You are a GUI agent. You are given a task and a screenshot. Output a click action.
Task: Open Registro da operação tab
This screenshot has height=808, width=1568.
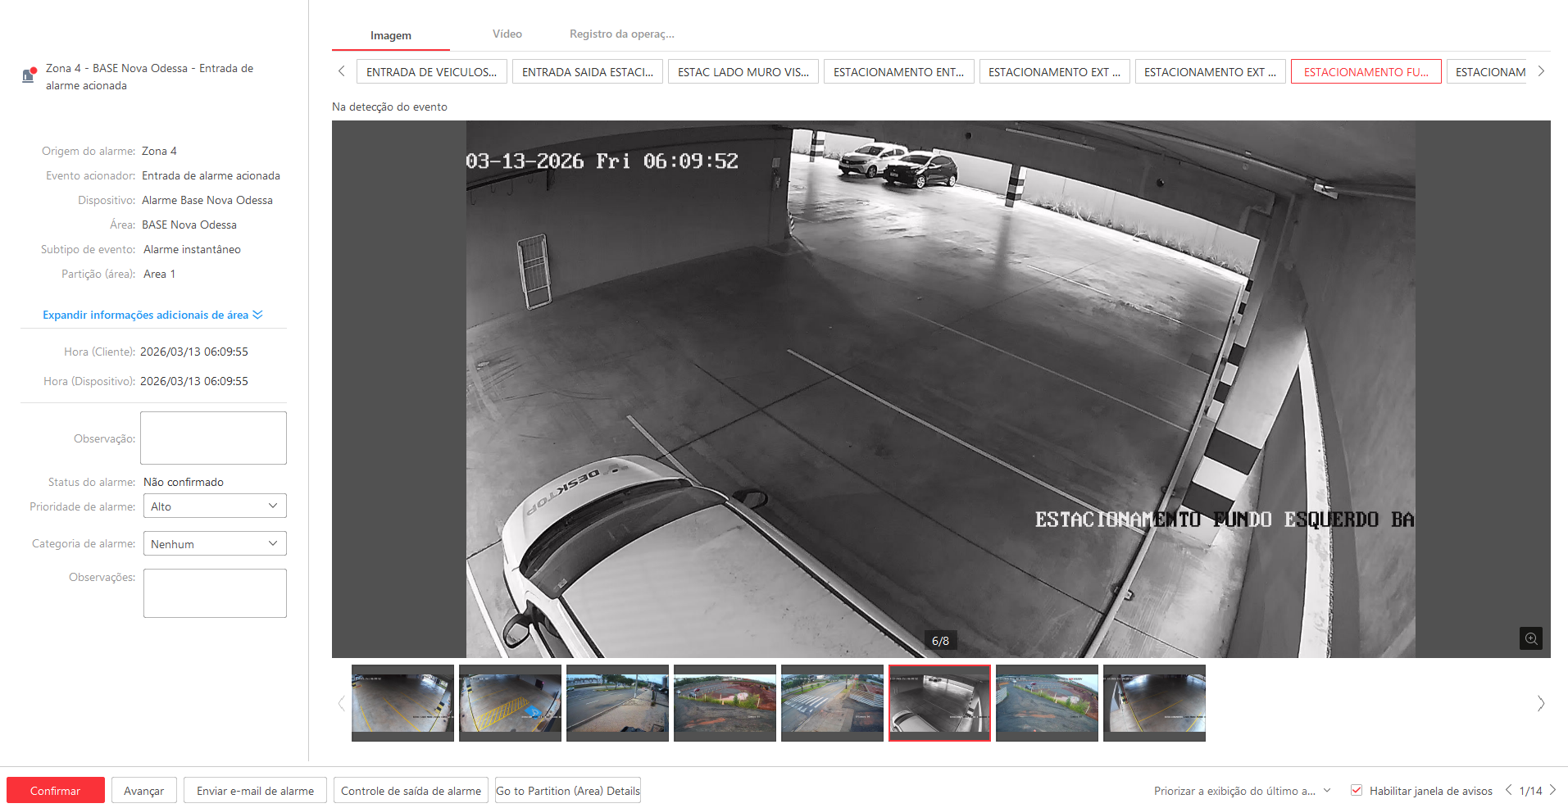coord(621,34)
